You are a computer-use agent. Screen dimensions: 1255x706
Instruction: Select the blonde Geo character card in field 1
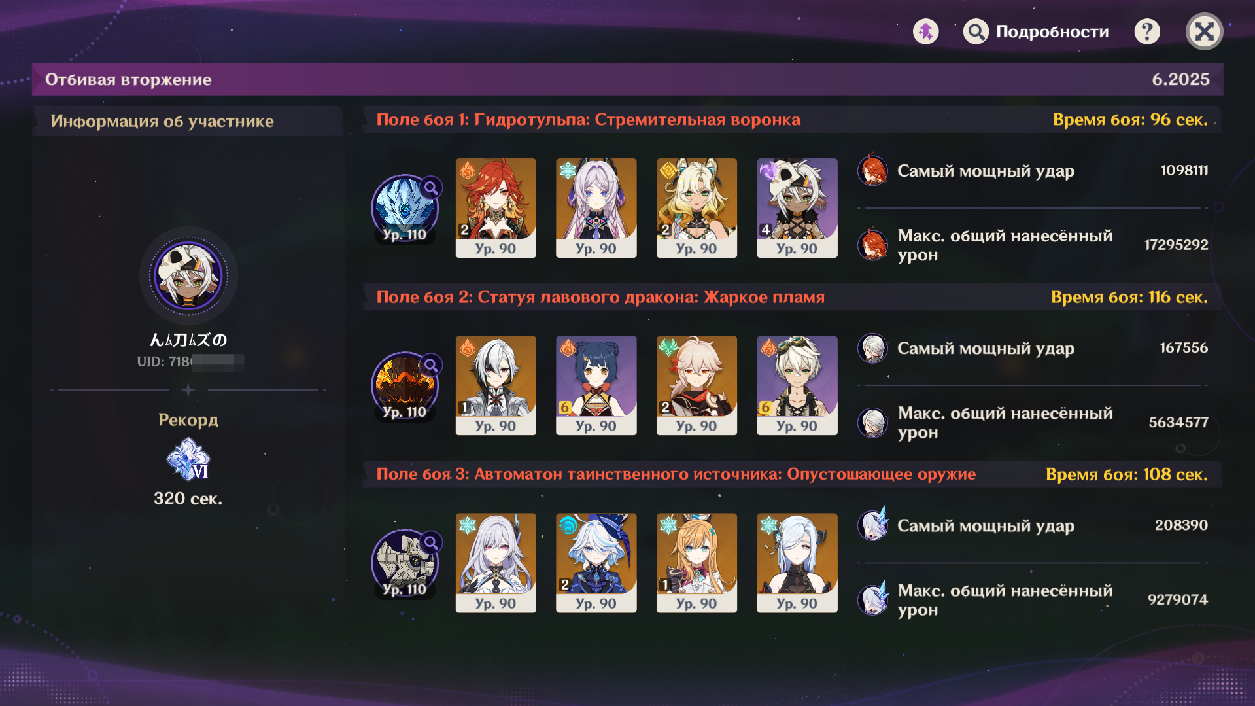(696, 208)
